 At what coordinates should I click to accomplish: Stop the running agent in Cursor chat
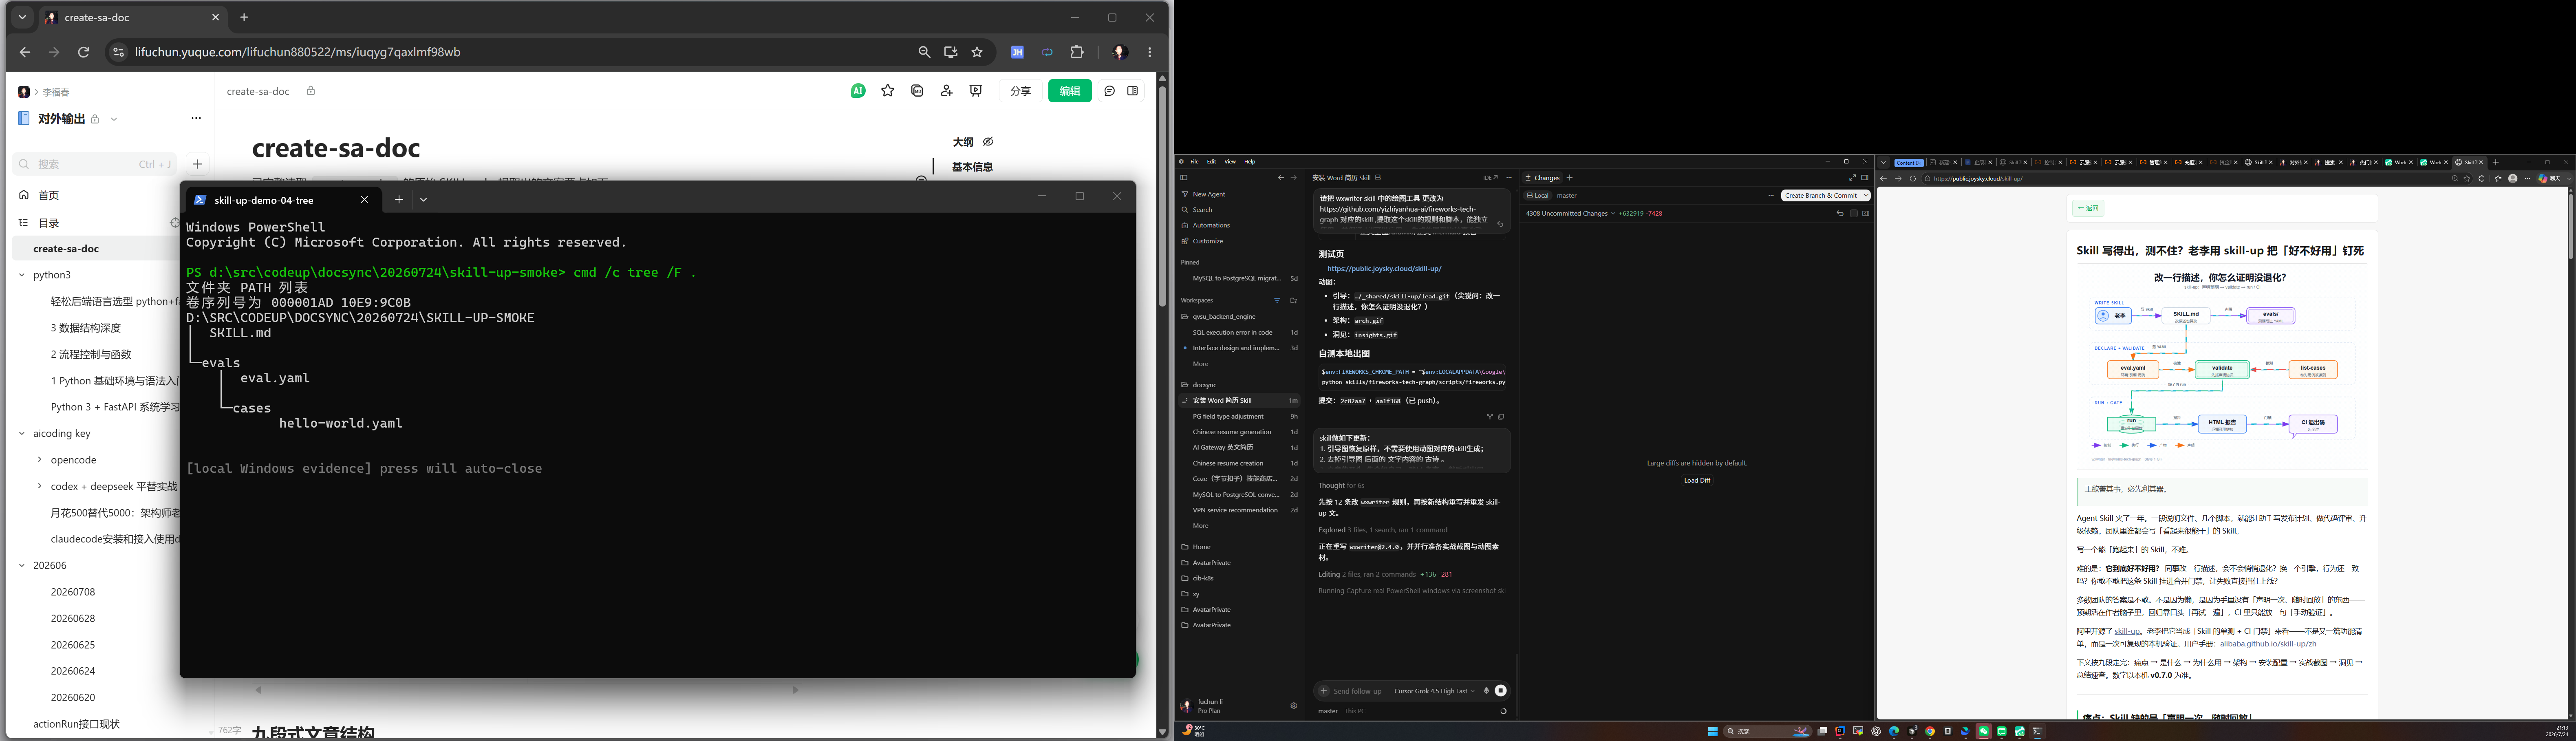[x=1501, y=690]
